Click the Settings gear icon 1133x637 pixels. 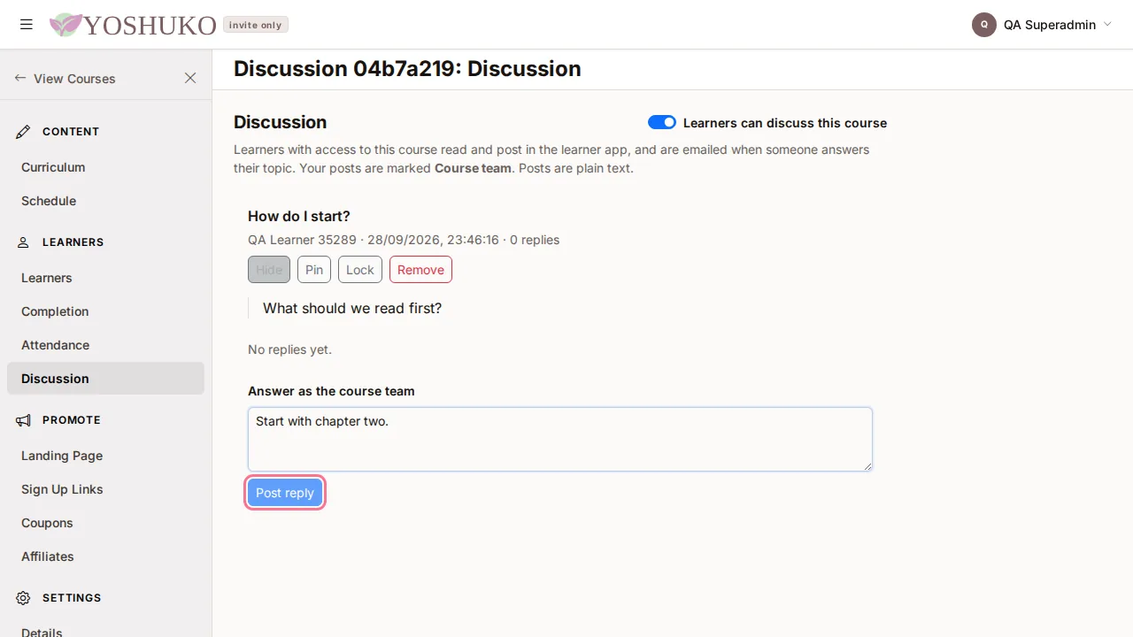24,598
